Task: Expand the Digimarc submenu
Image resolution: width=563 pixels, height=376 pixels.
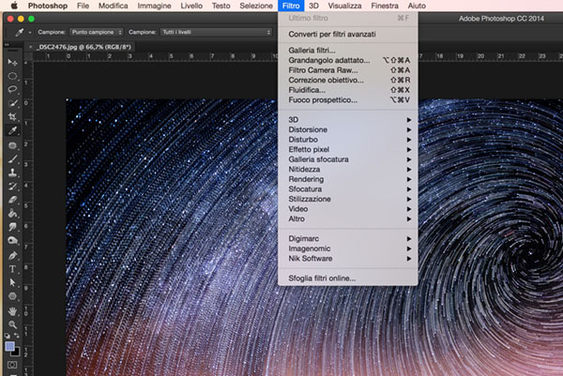Action: pyautogui.click(x=348, y=238)
